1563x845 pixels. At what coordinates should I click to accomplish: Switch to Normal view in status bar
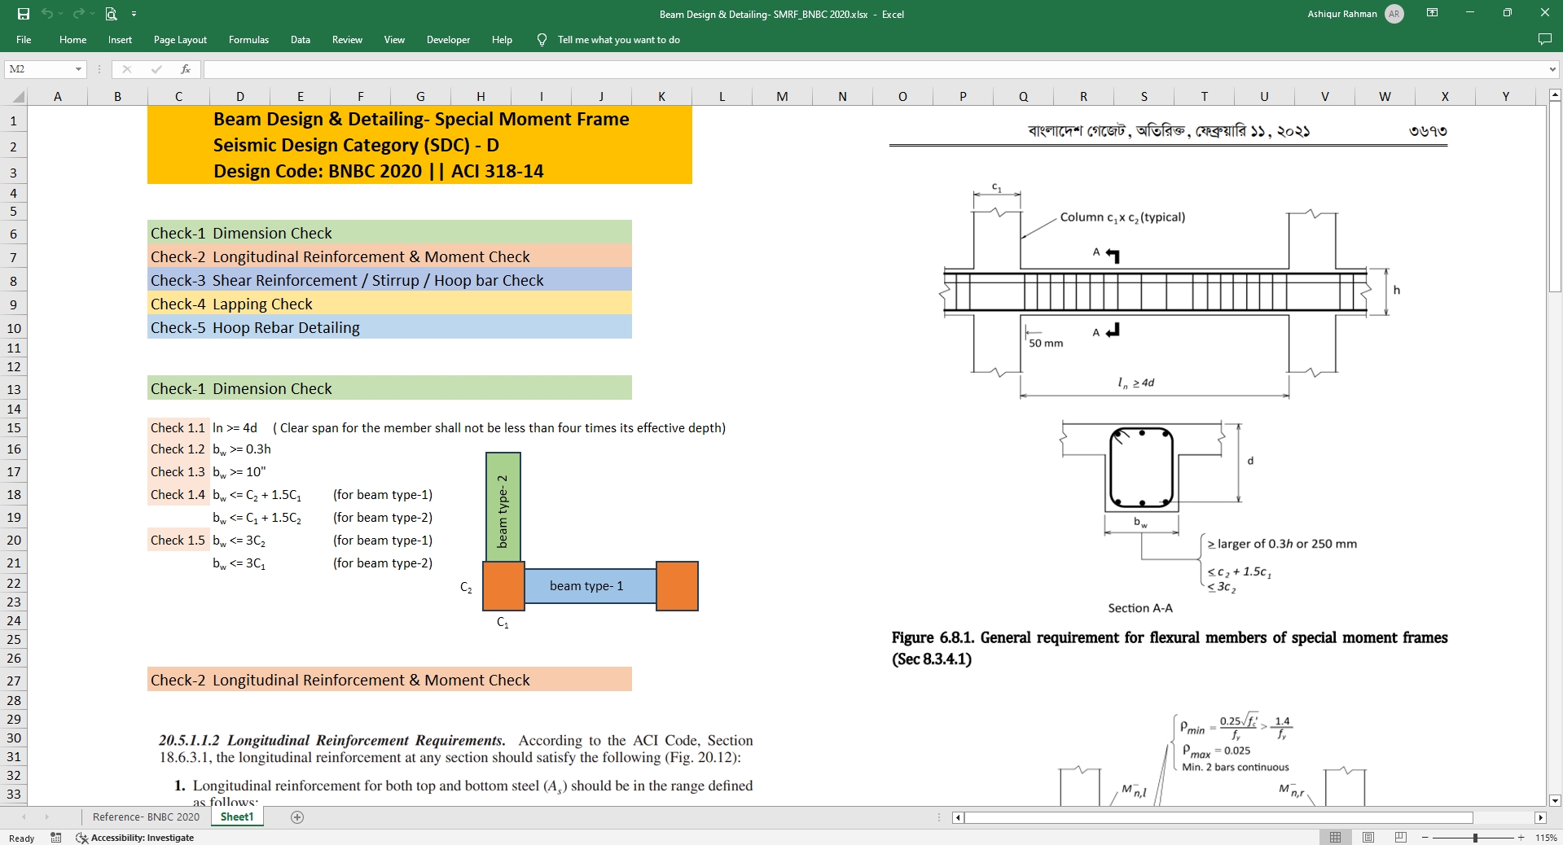tap(1335, 838)
